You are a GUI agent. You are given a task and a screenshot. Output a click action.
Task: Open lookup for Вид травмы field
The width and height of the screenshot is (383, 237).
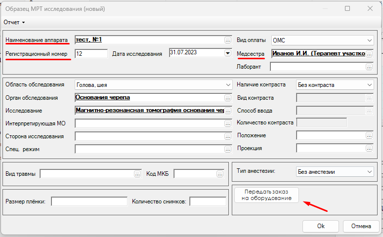(x=137, y=173)
